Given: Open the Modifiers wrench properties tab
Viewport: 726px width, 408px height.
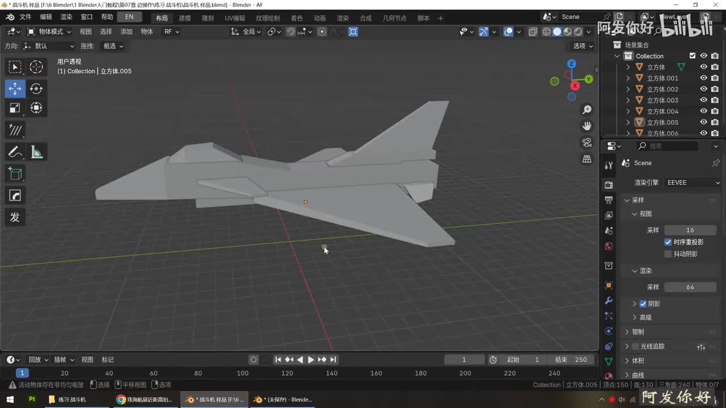Looking at the screenshot, I should [x=609, y=300].
